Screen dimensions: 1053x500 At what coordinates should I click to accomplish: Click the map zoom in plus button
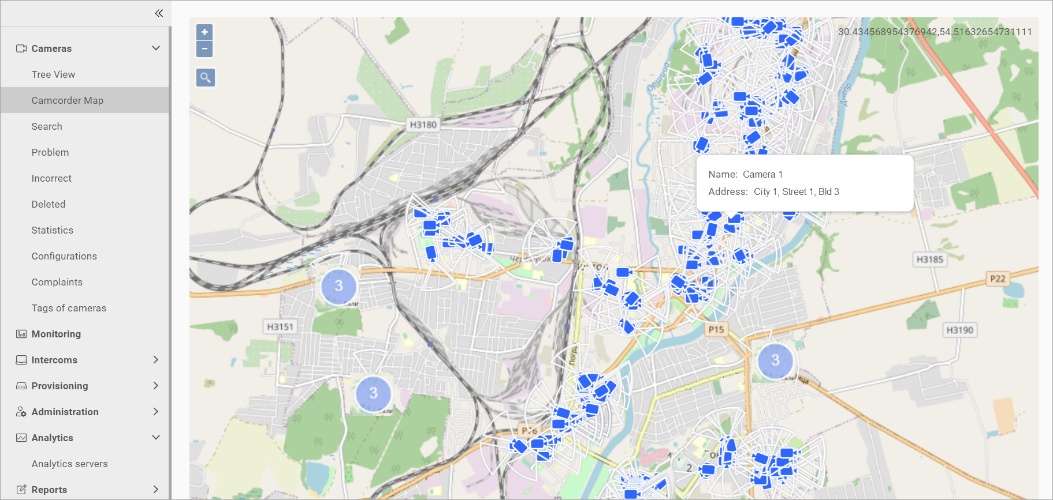point(204,32)
